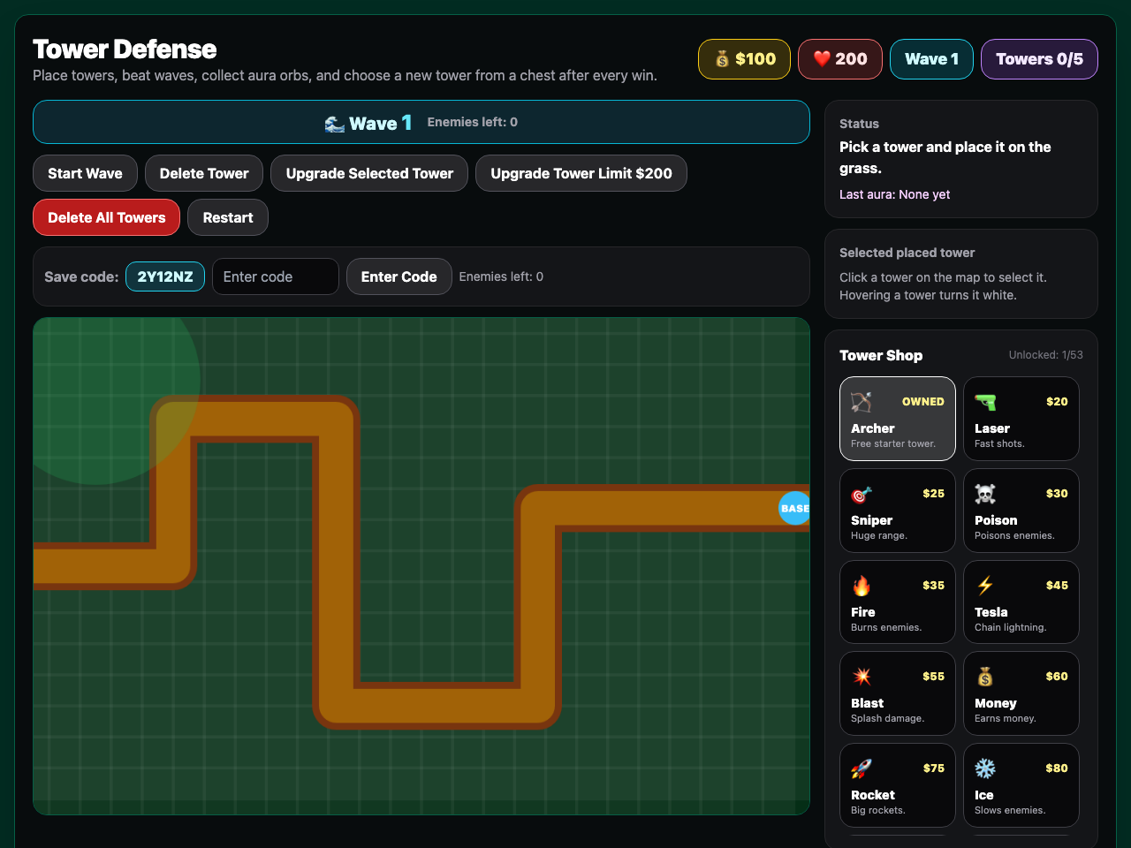Start the wave
Image resolution: width=1131 pixels, height=848 pixels.
(85, 173)
